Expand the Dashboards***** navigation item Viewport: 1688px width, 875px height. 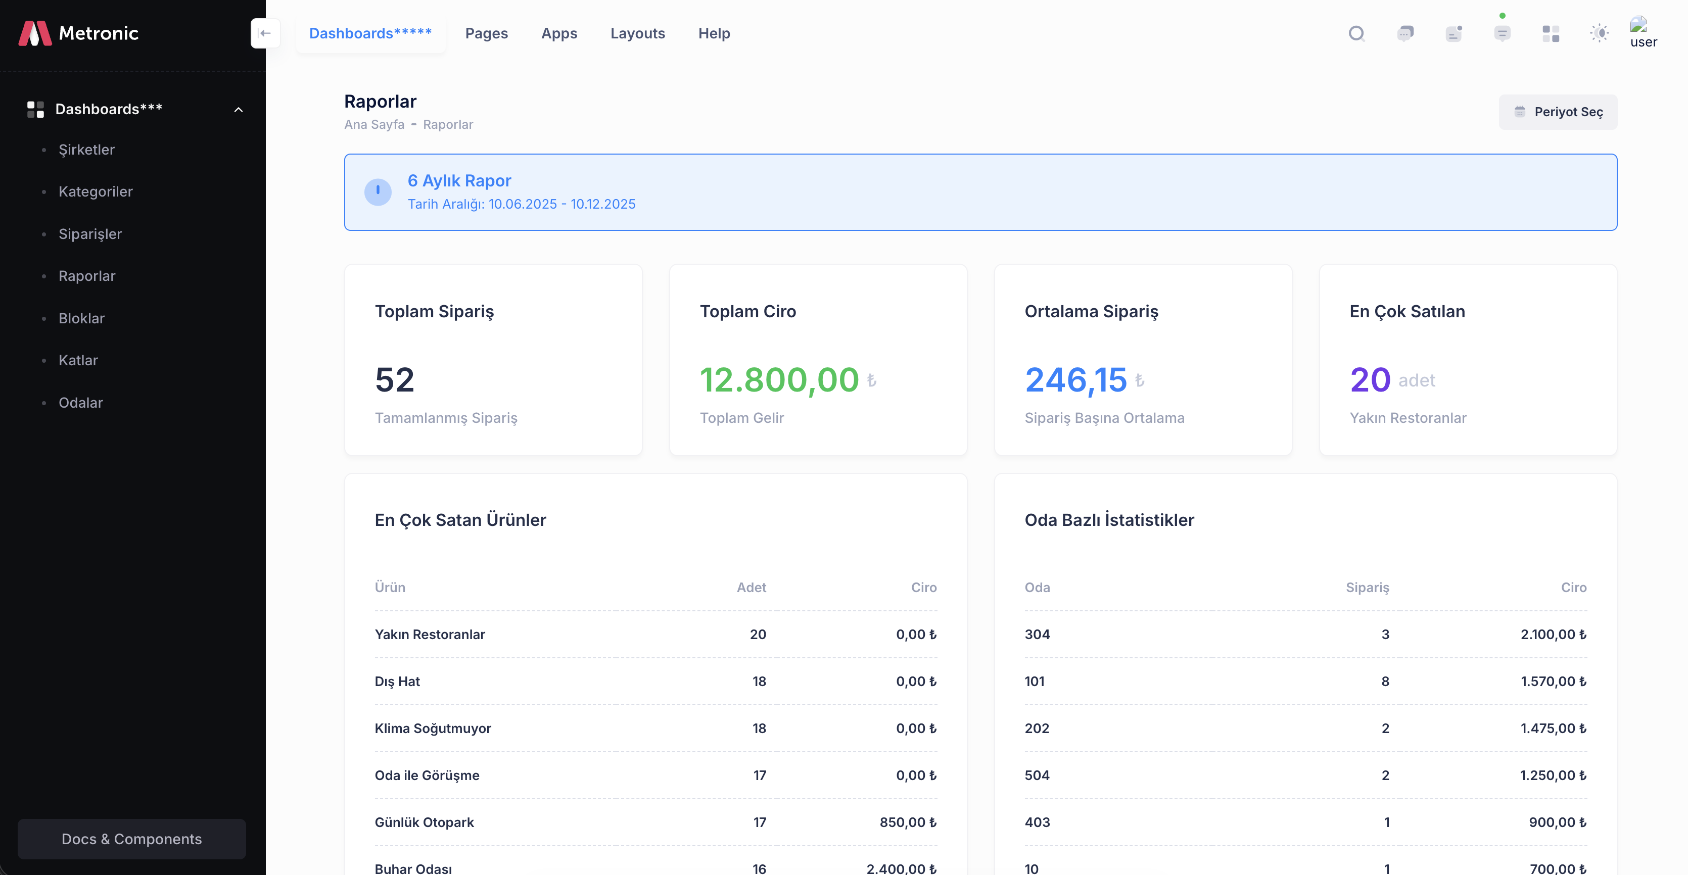(x=370, y=33)
